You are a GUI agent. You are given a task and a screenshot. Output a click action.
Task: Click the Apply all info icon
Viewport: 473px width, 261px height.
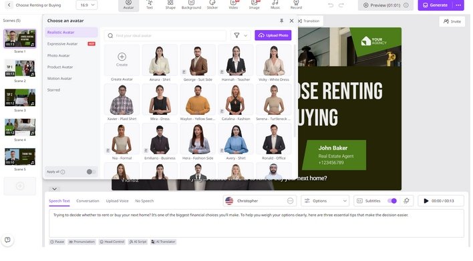pos(63,172)
